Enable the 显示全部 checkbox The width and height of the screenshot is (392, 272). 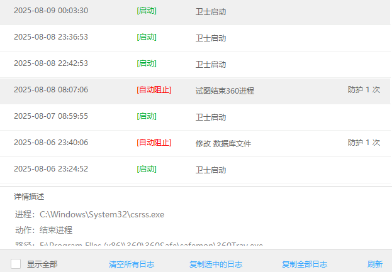pos(16,264)
